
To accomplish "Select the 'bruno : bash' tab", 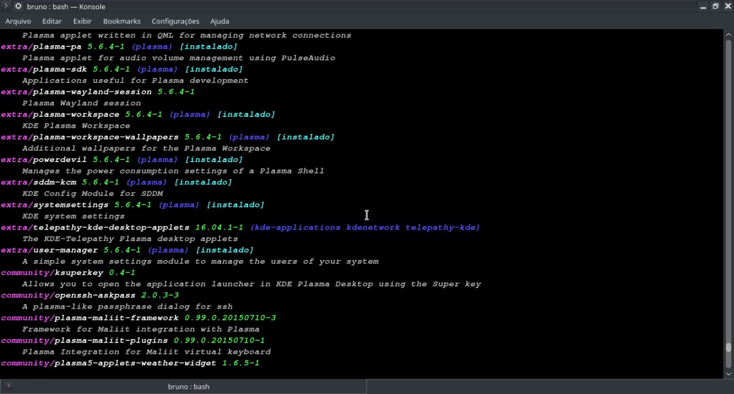I will [189, 387].
